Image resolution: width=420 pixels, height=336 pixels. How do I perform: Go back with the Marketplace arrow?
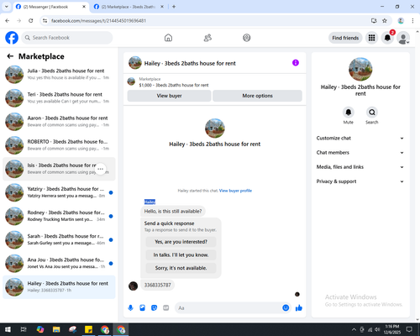click(10, 56)
